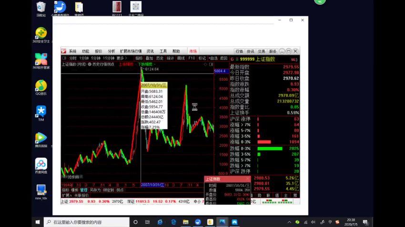Open the 腾讯视频 desktop icon
The width and height of the screenshot is (405, 227).
coord(41,138)
